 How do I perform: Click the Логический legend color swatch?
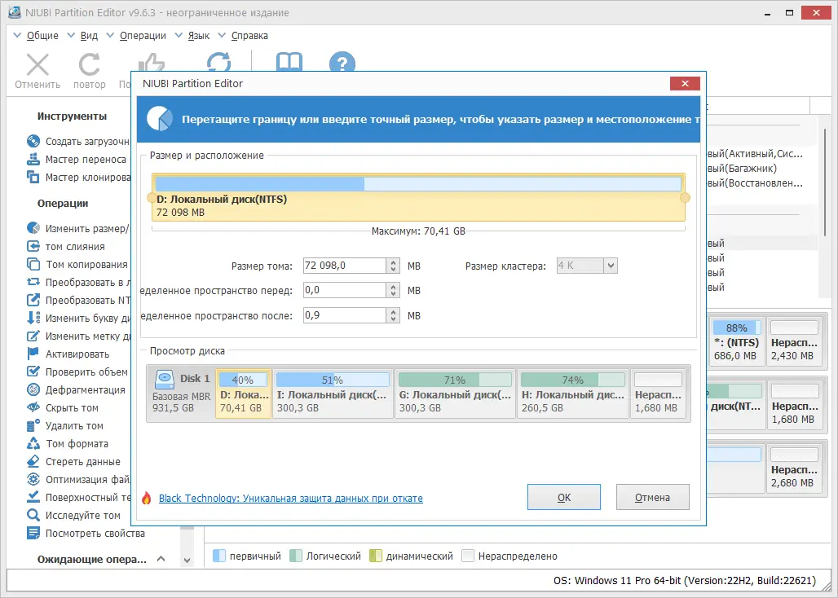tap(296, 556)
